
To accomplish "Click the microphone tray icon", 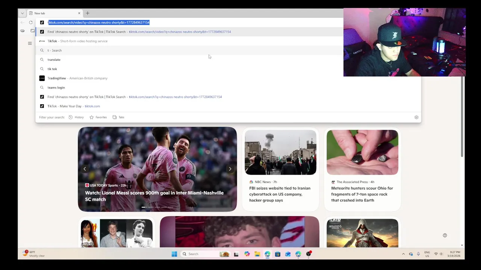I will 418,254.
